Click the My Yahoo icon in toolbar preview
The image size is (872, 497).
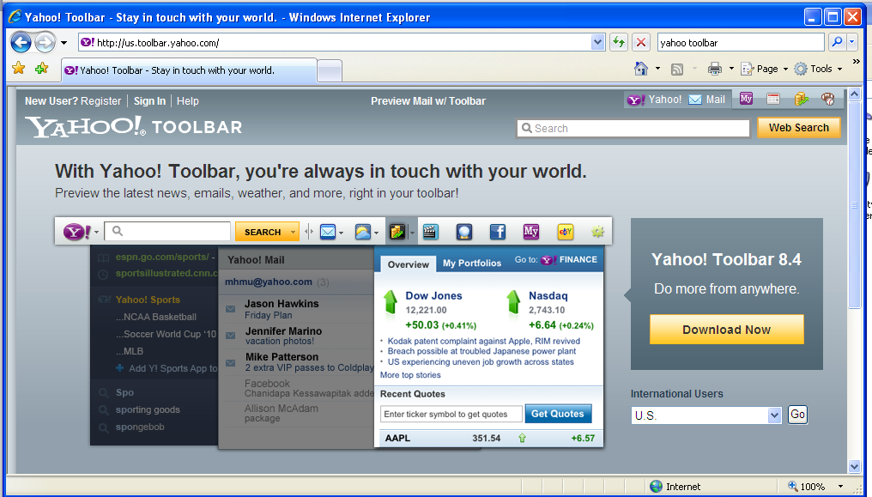point(531,231)
